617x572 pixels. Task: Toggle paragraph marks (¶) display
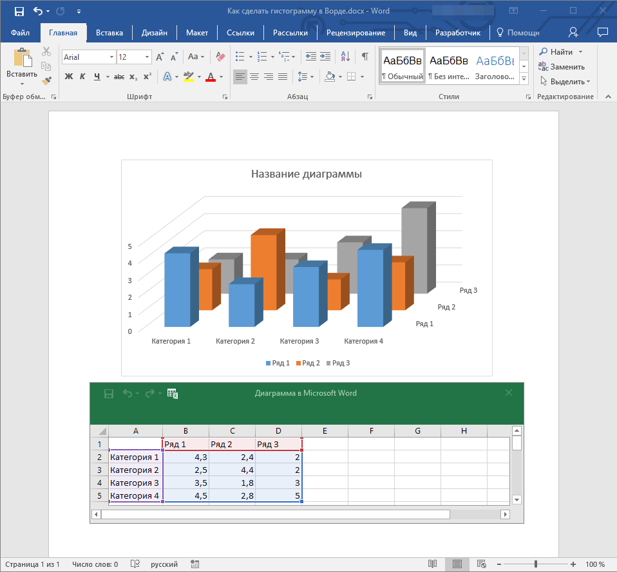pyautogui.click(x=365, y=57)
